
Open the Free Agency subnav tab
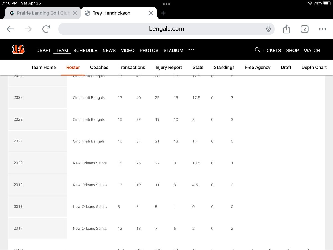pyautogui.click(x=258, y=67)
